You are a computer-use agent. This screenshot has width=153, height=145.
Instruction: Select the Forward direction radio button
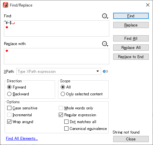[9, 87]
